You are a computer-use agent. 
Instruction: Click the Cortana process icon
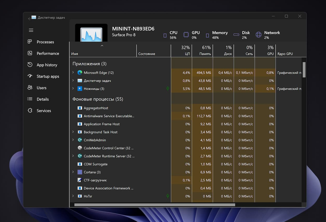coord(80,172)
